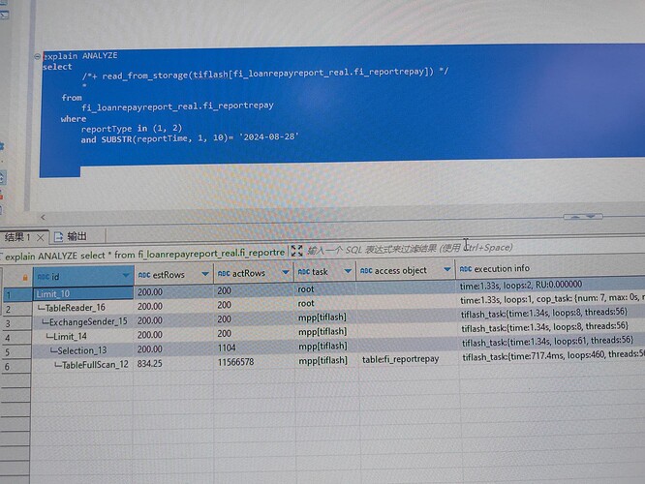
Task: Click the table:fi_reportrepay access object cell
Action: click(400, 358)
